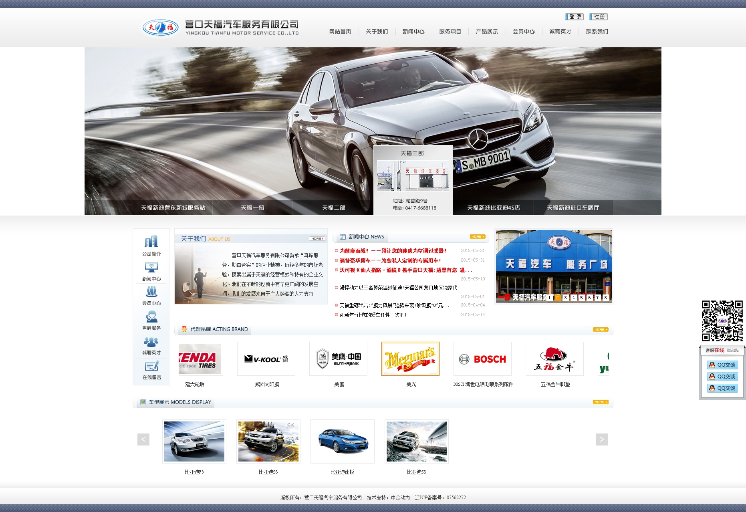Click 天福三部 storefront thumbnail in popup
Screen dimensions: 746x512
click(413, 176)
